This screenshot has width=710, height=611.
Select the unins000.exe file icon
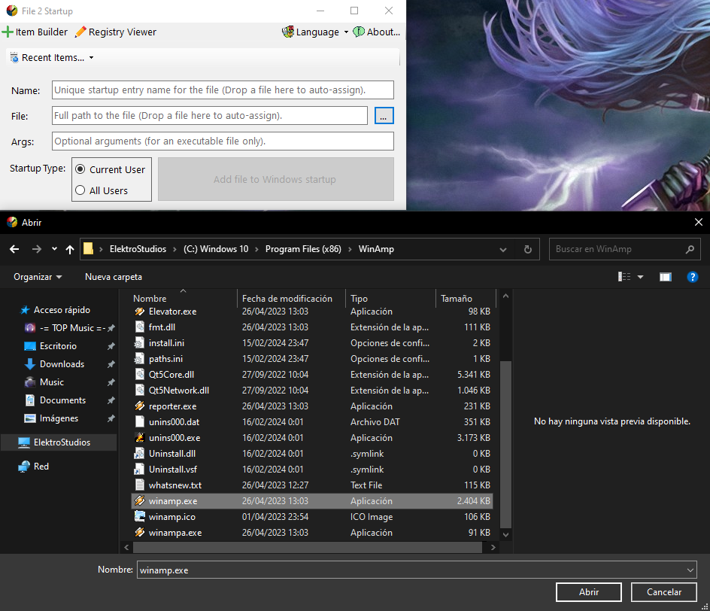[x=140, y=437]
